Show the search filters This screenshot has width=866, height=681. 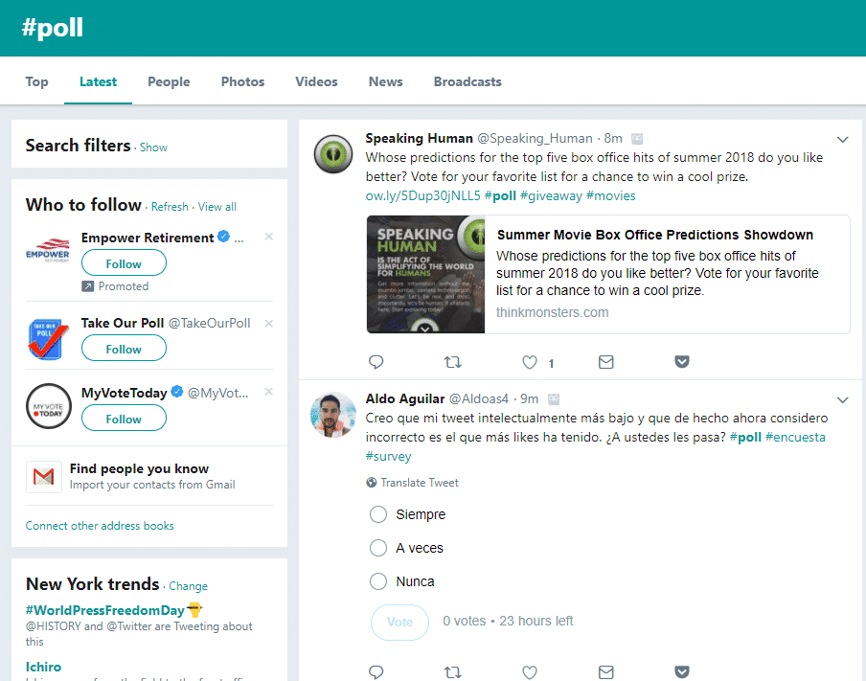153,147
